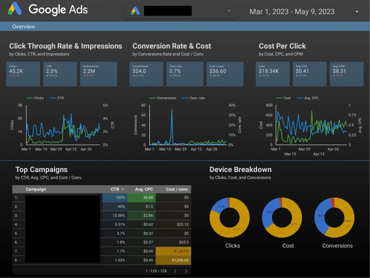370x278 pixels.
Task: Click the Conv. rate 0.7% scorecard
Action: pyautogui.click(x=185, y=74)
